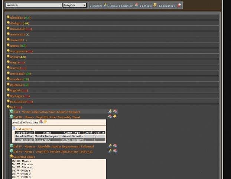Click cloning icon on Dal IV station row
Image resolution: width=231 pixels, height=179 pixels.
[110, 146]
